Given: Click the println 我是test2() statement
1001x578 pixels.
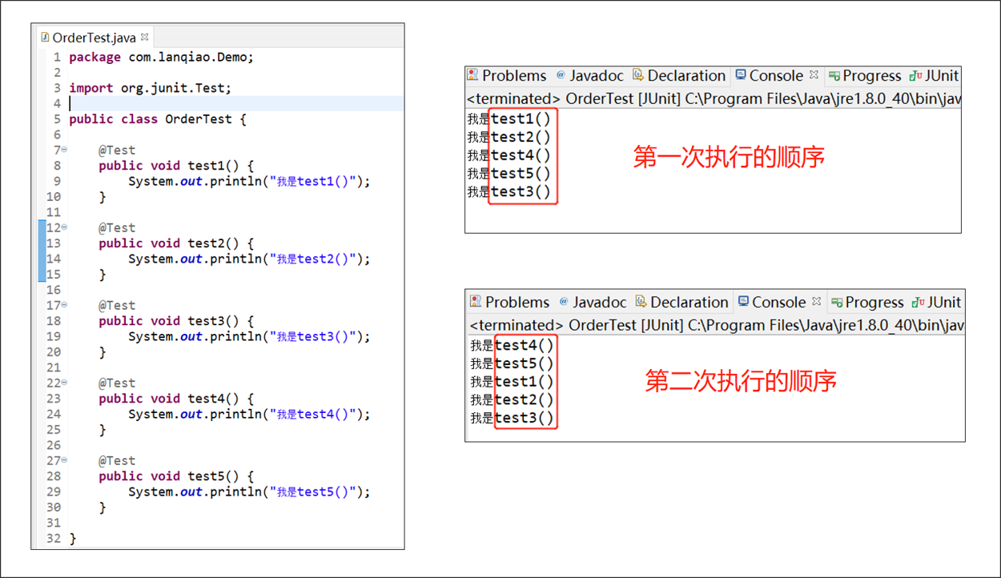Looking at the screenshot, I should tap(249, 259).
